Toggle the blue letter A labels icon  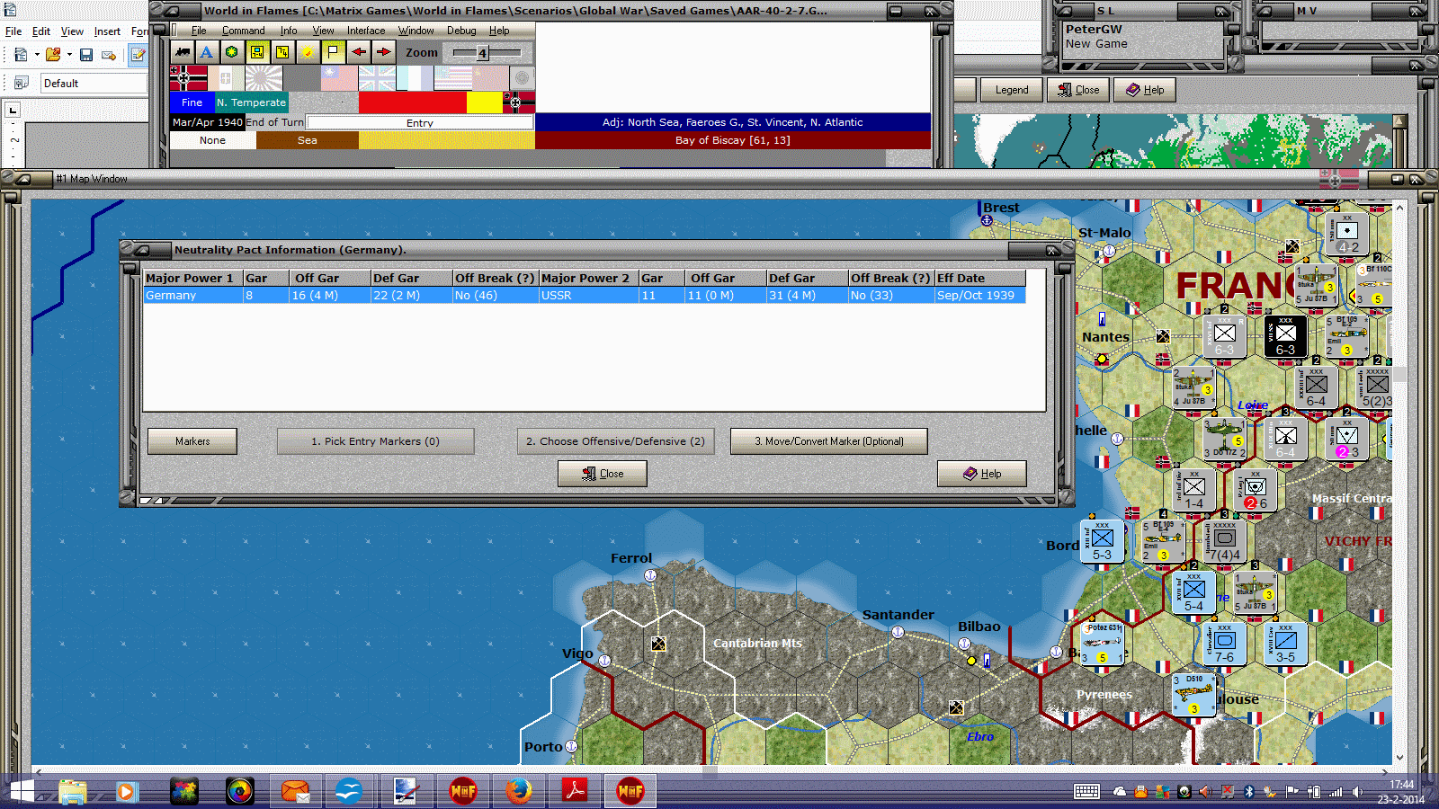[207, 52]
